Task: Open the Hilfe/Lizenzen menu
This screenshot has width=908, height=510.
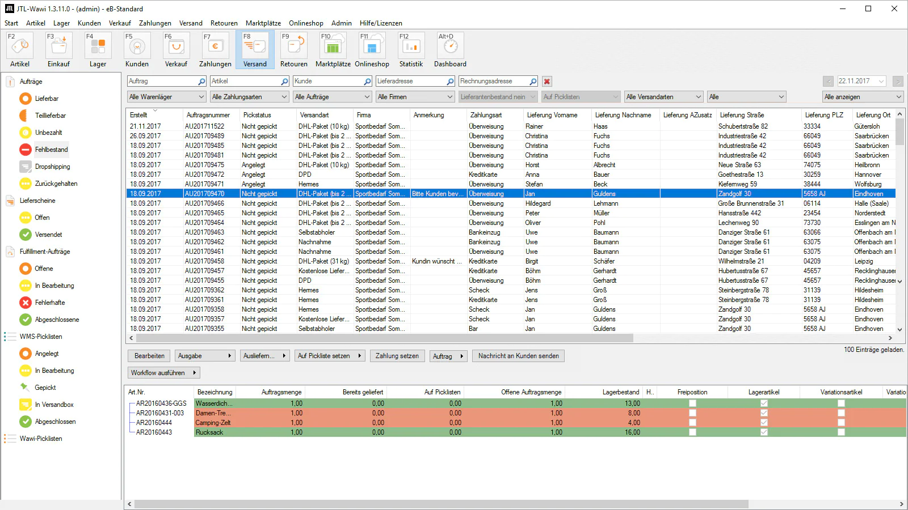Action: (380, 23)
